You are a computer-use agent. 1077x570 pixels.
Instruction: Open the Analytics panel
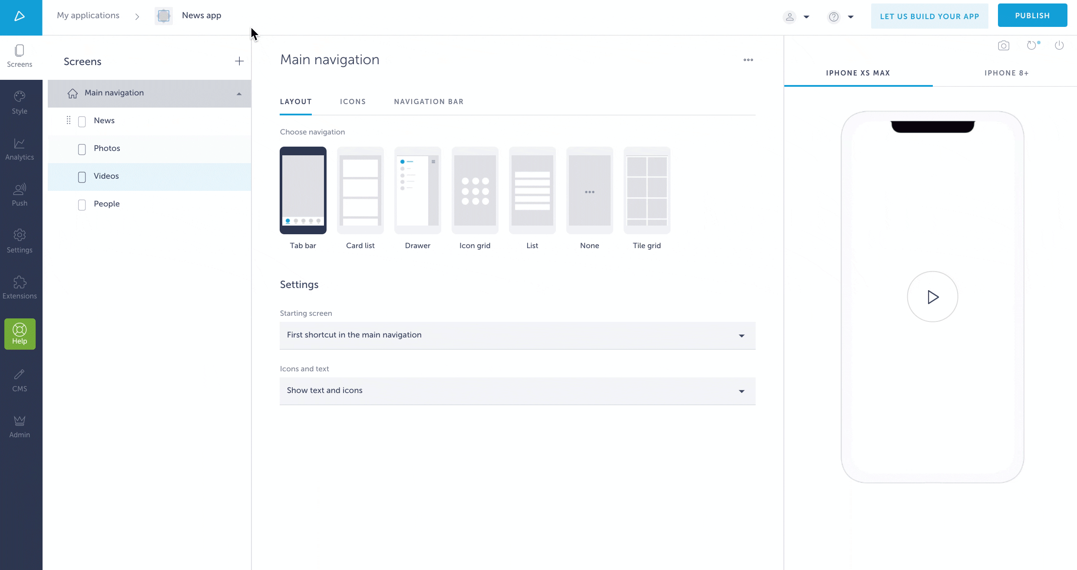click(19, 147)
